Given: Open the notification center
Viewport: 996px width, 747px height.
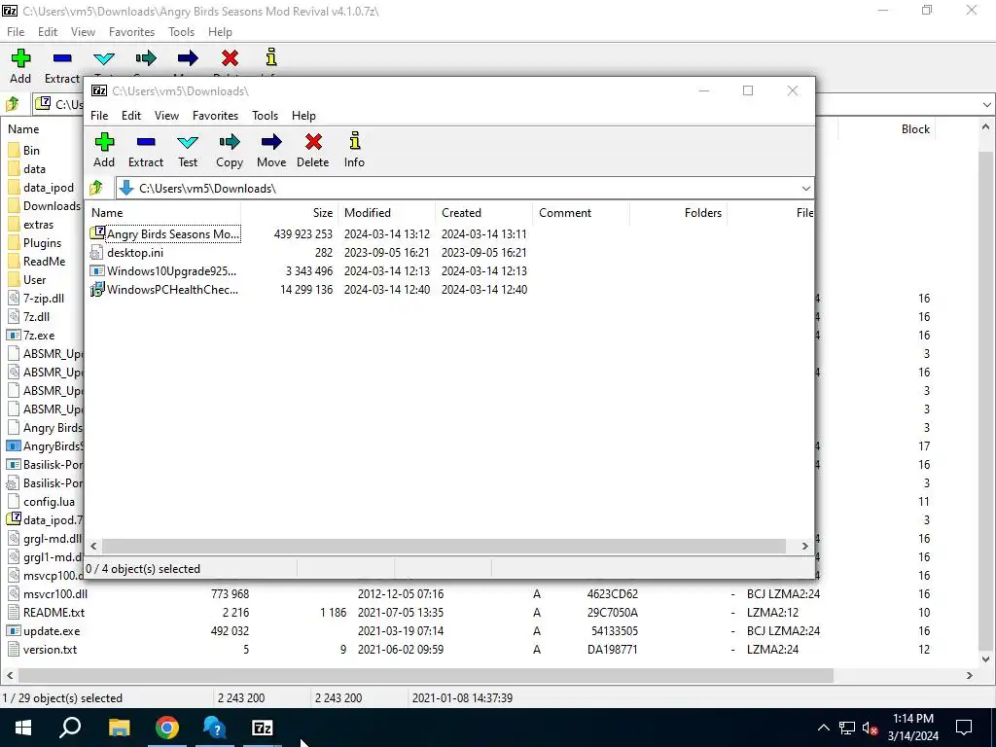Looking at the screenshot, I should pos(964,728).
